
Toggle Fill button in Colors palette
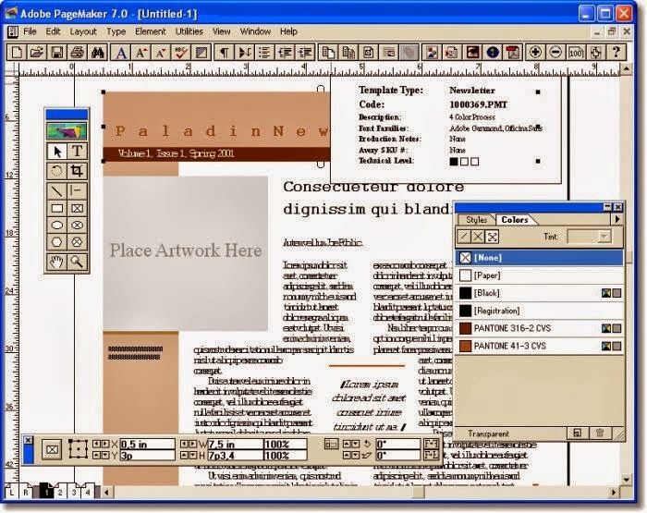pos(478,237)
